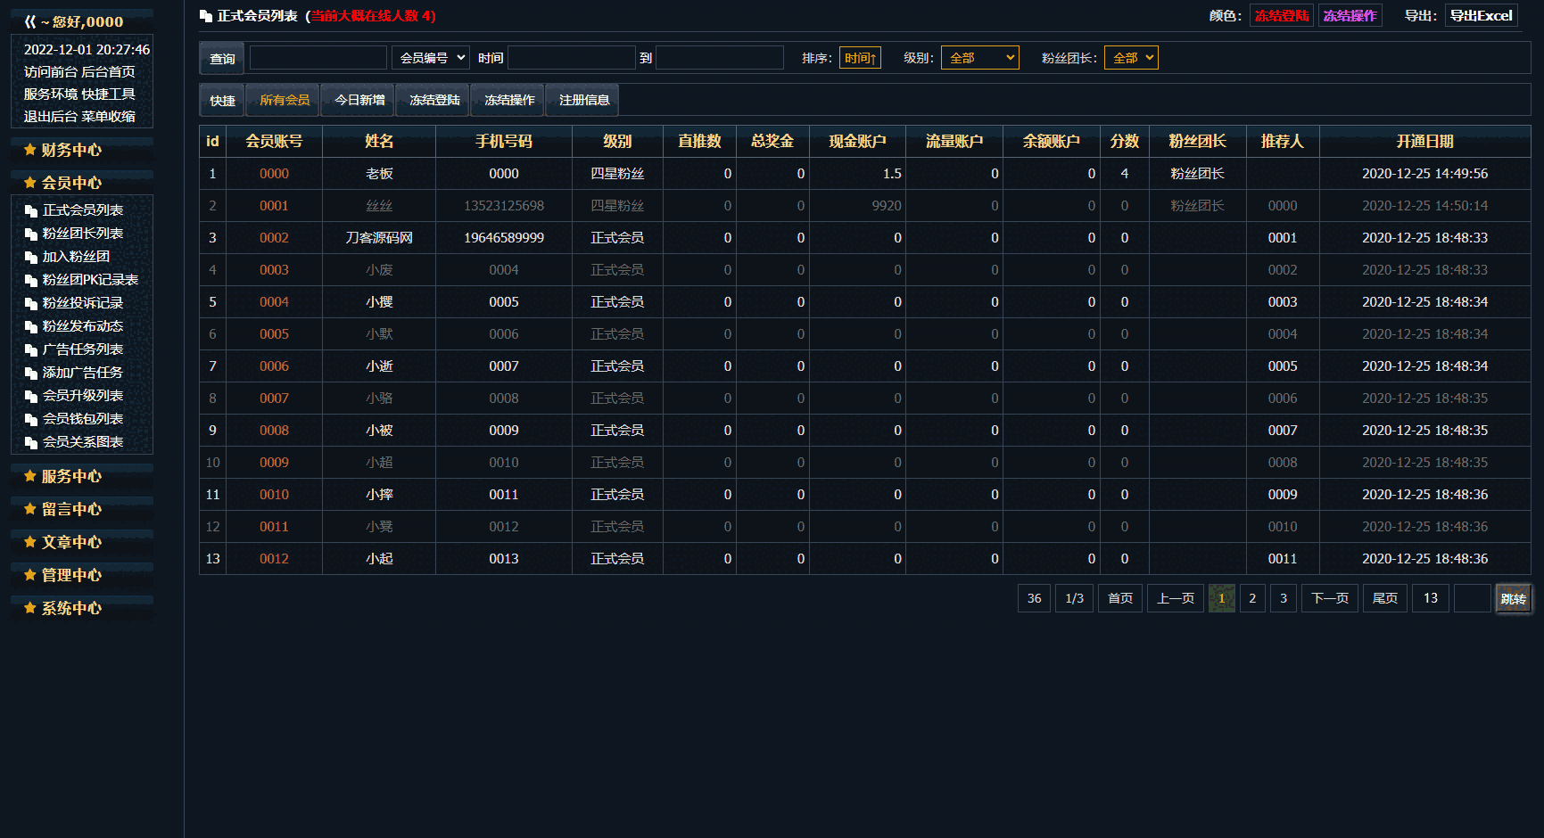
Task: Go to 下一页 in pagination
Action: 1330,598
